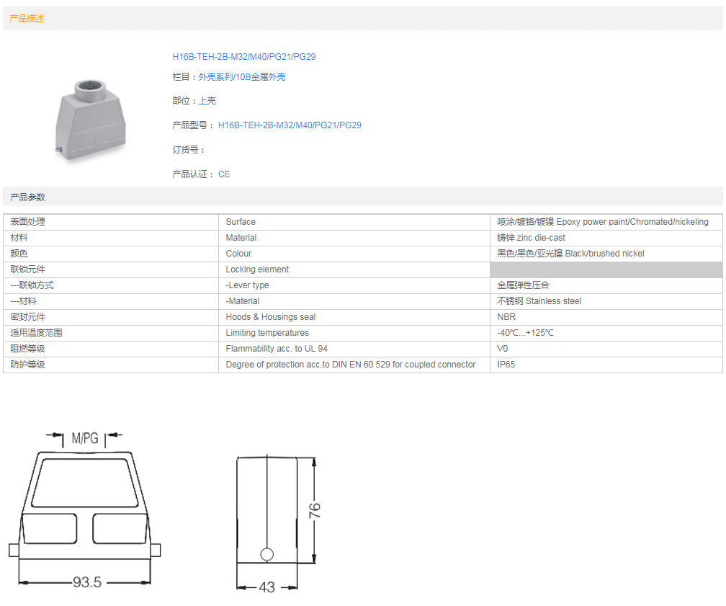Viewport: 726px width, 606px height.
Task: Select the model number beside 产品型号
Action: (290, 125)
